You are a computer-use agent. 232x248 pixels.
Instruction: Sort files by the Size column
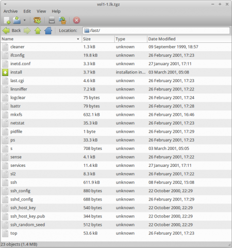pyautogui.click(x=98, y=39)
